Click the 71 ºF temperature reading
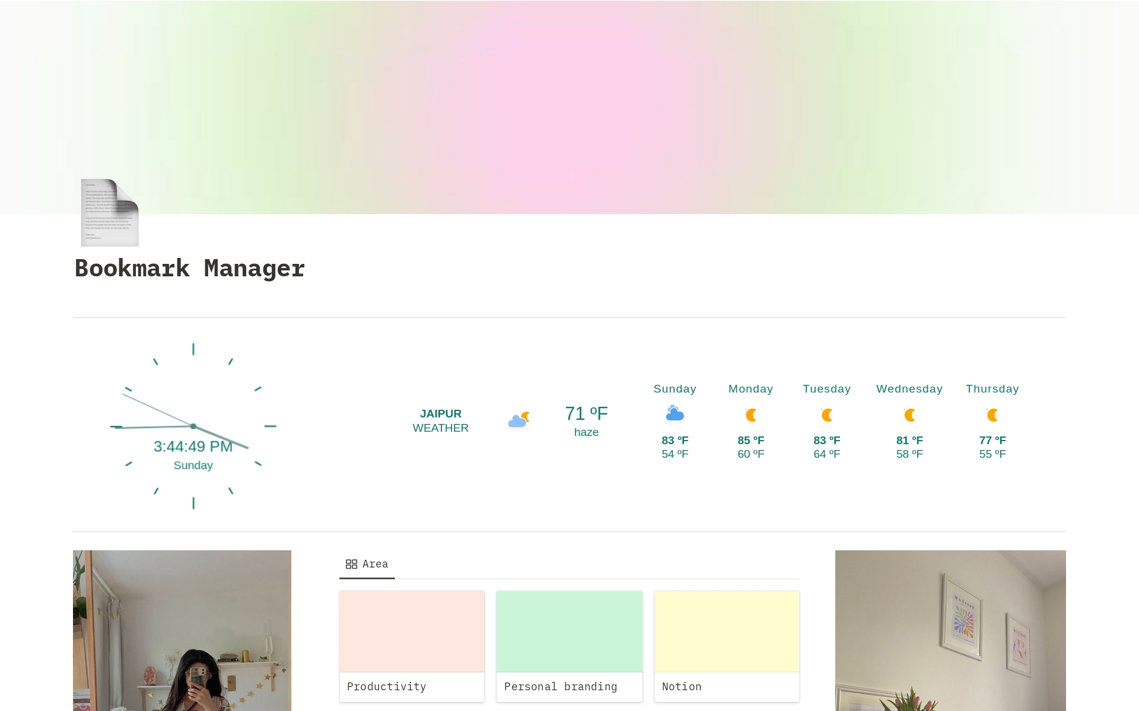Image resolution: width=1139 pixels, height=711 pixels. [x=585, y=413]
